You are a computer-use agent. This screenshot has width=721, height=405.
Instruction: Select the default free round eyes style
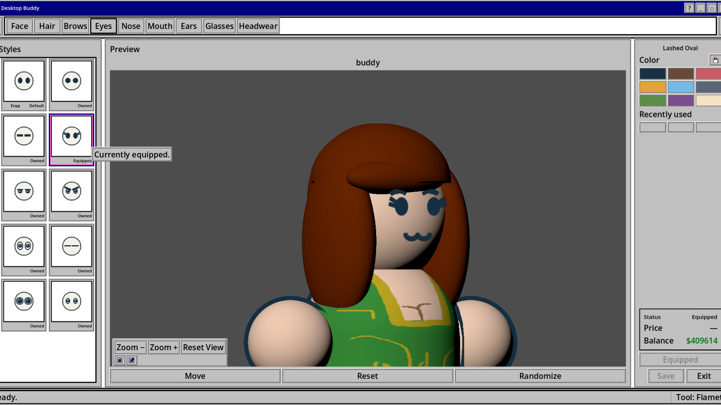tap(24, 84)
